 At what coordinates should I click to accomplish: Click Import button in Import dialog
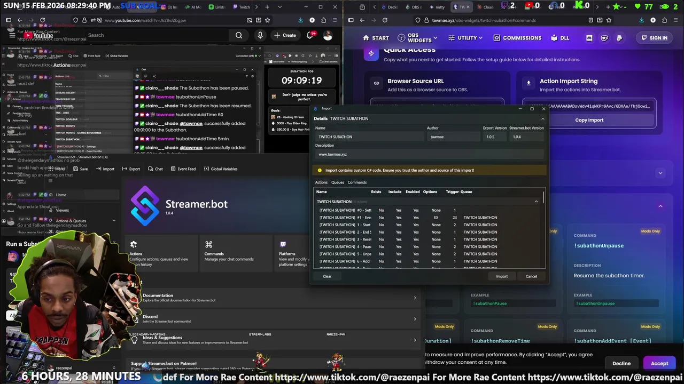(502, 276)
